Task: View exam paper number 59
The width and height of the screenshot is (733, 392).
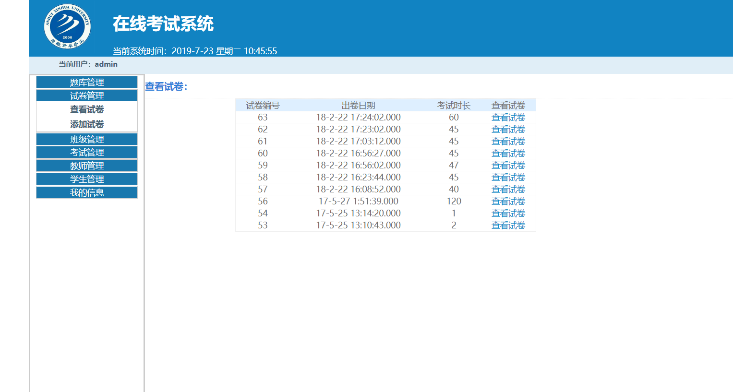Action: pos(508,166)
